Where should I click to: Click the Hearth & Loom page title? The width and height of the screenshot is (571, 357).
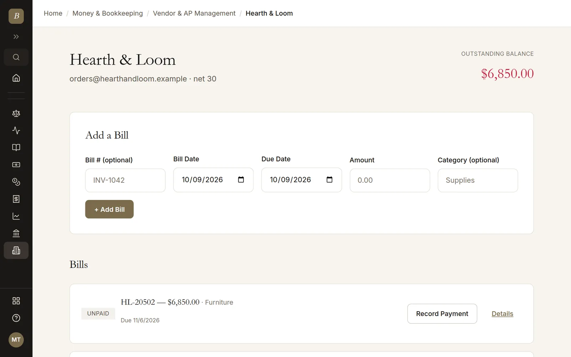click(122, 60)
